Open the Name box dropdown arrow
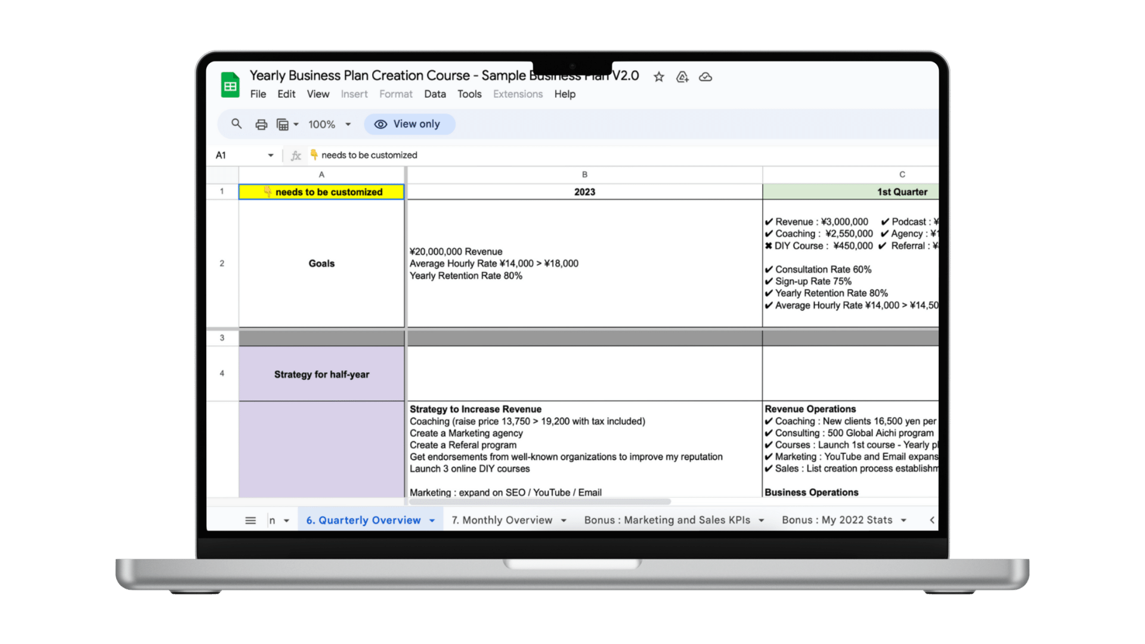1145x644 pixels. (x=270, y=155)
